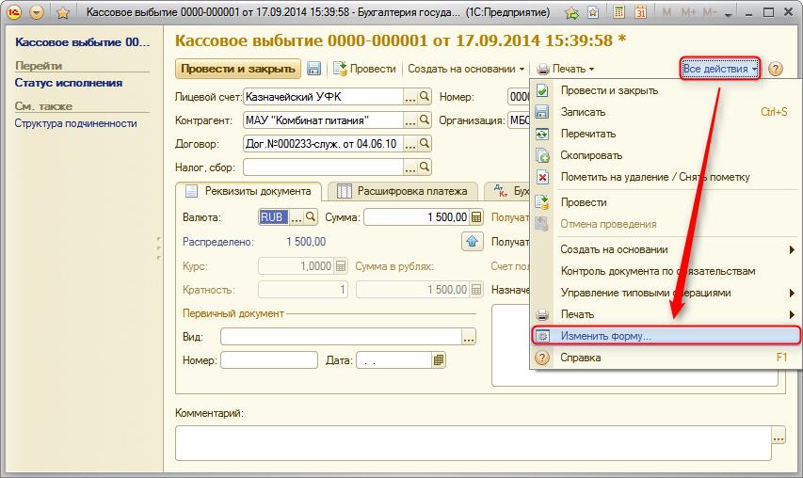Open selection ellipsis for Налог, сбор

pos(410,167)
